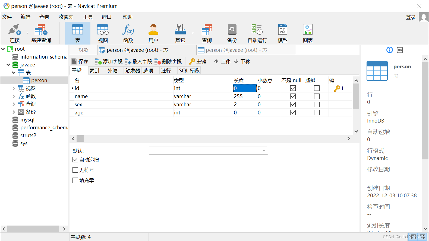Expand the 备份 backups node

[14, 112]
